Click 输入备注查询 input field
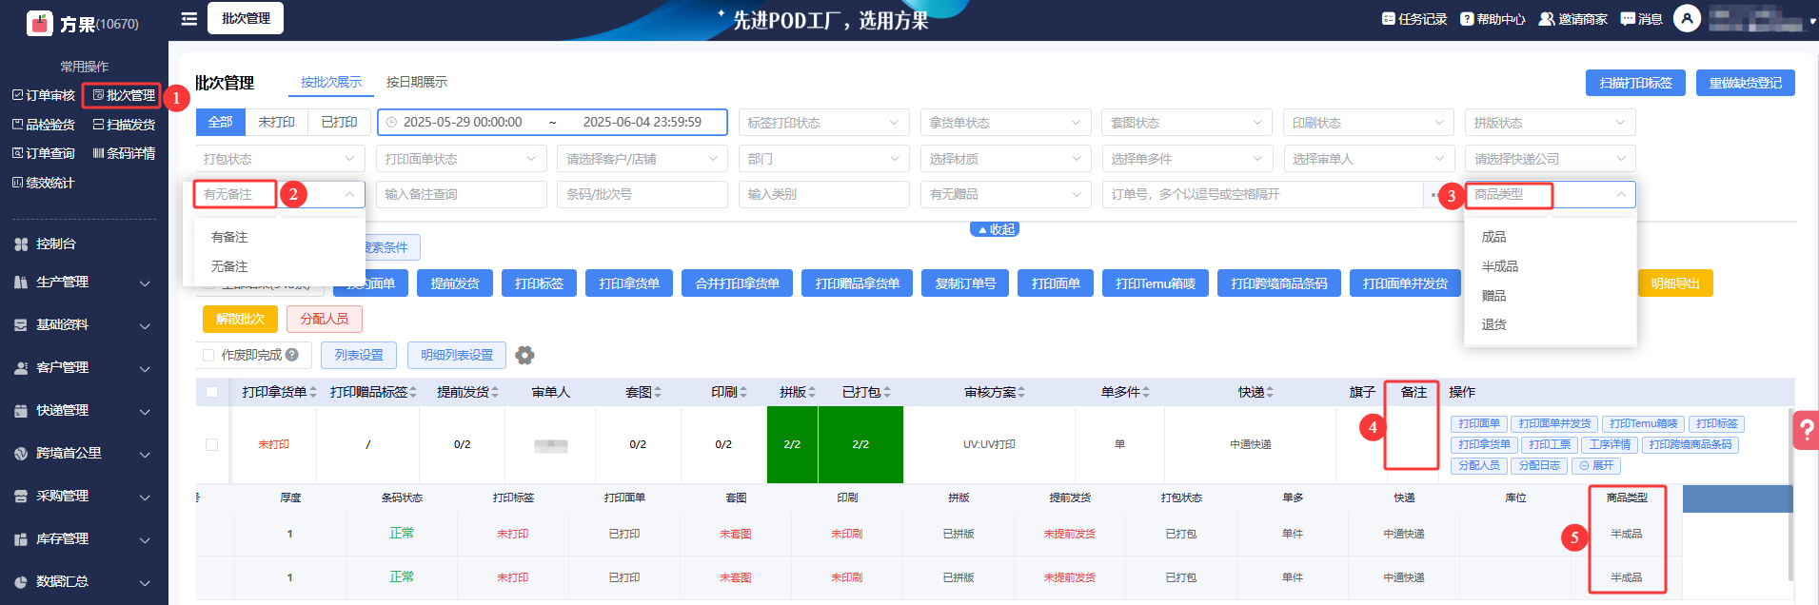 click(x=461, y=194)
